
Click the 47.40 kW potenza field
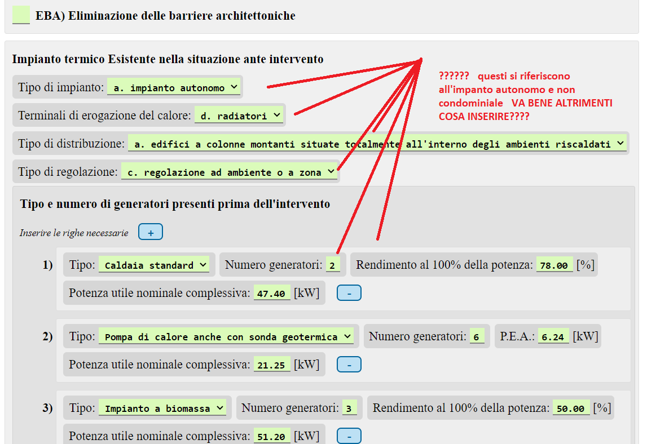click(x=272, y=294)
